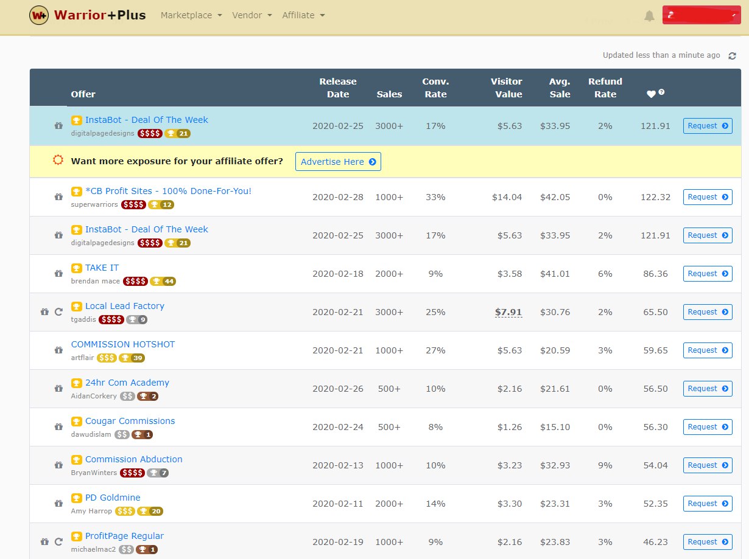Open the TAKE IT offer link
Image resolution: width=749 pixels, height=559 pixels.
(102, 268)
